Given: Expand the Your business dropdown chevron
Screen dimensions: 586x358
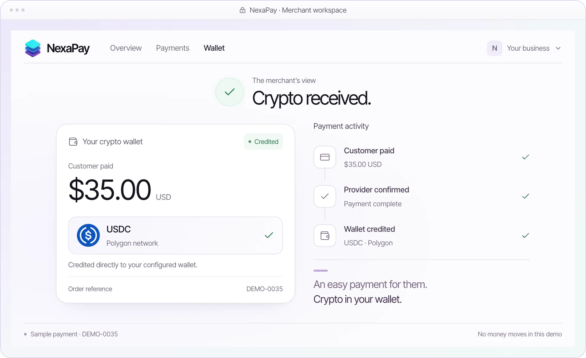Looking at the screenshot, I should click(x=558, y=48).
